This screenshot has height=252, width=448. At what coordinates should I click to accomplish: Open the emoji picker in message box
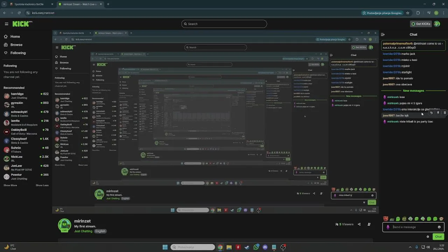pyautogui.click(x=439, y=227)
